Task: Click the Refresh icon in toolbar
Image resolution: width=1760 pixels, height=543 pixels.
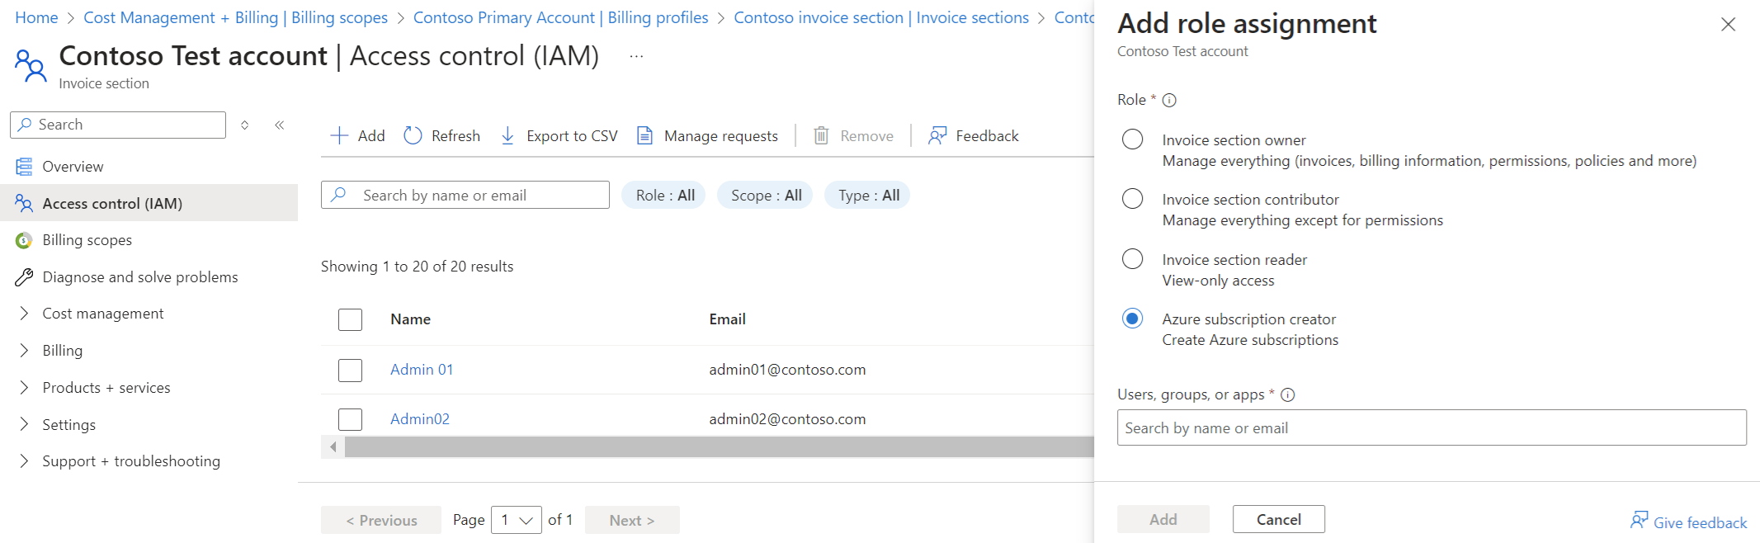Action: (x=413, y=136)
